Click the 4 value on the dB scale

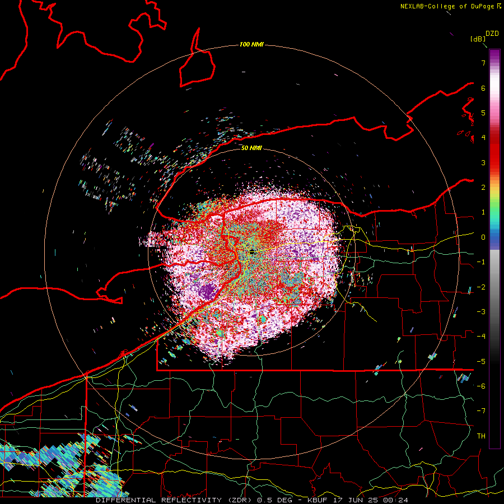[x=483, y=138]
